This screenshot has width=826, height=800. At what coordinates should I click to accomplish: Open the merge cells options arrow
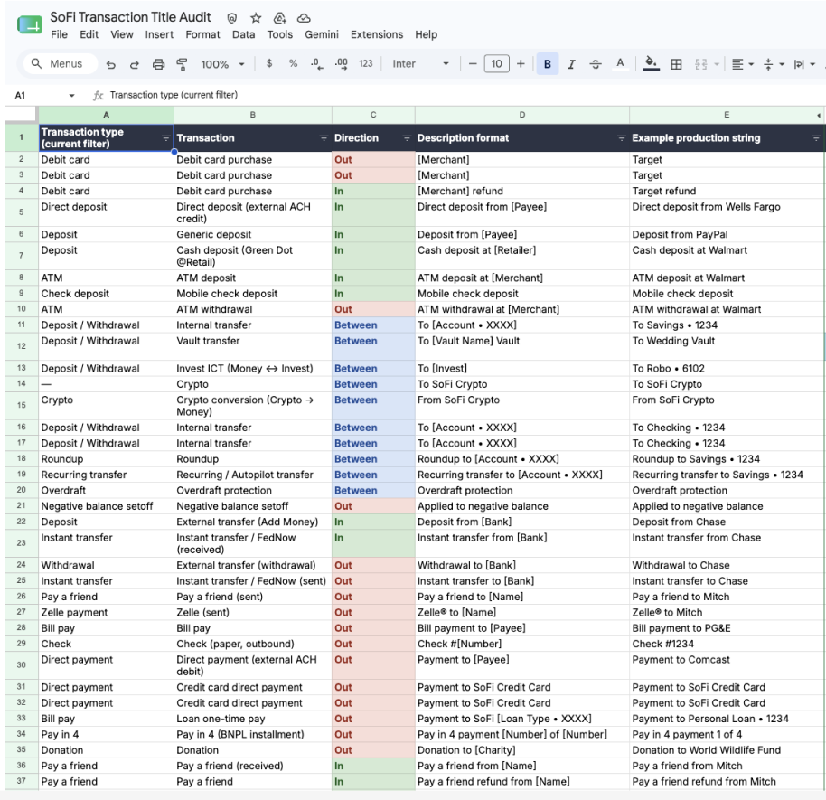click(717, 64)
